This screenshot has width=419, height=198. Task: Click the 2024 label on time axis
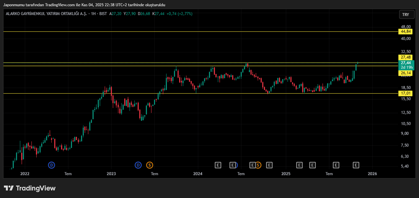click(x=198, y=174)
